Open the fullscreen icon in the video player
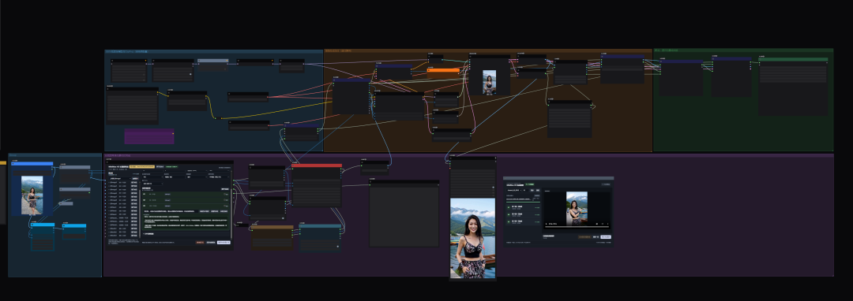853x301 pixels. (602, 224)
